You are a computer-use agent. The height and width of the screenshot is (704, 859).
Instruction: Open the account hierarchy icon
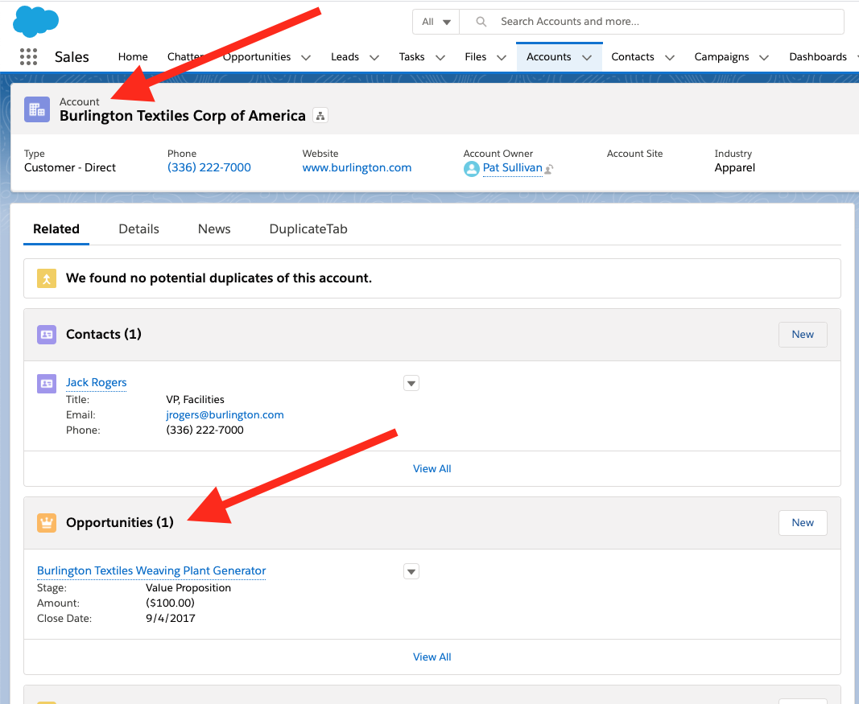pos(320,115)
